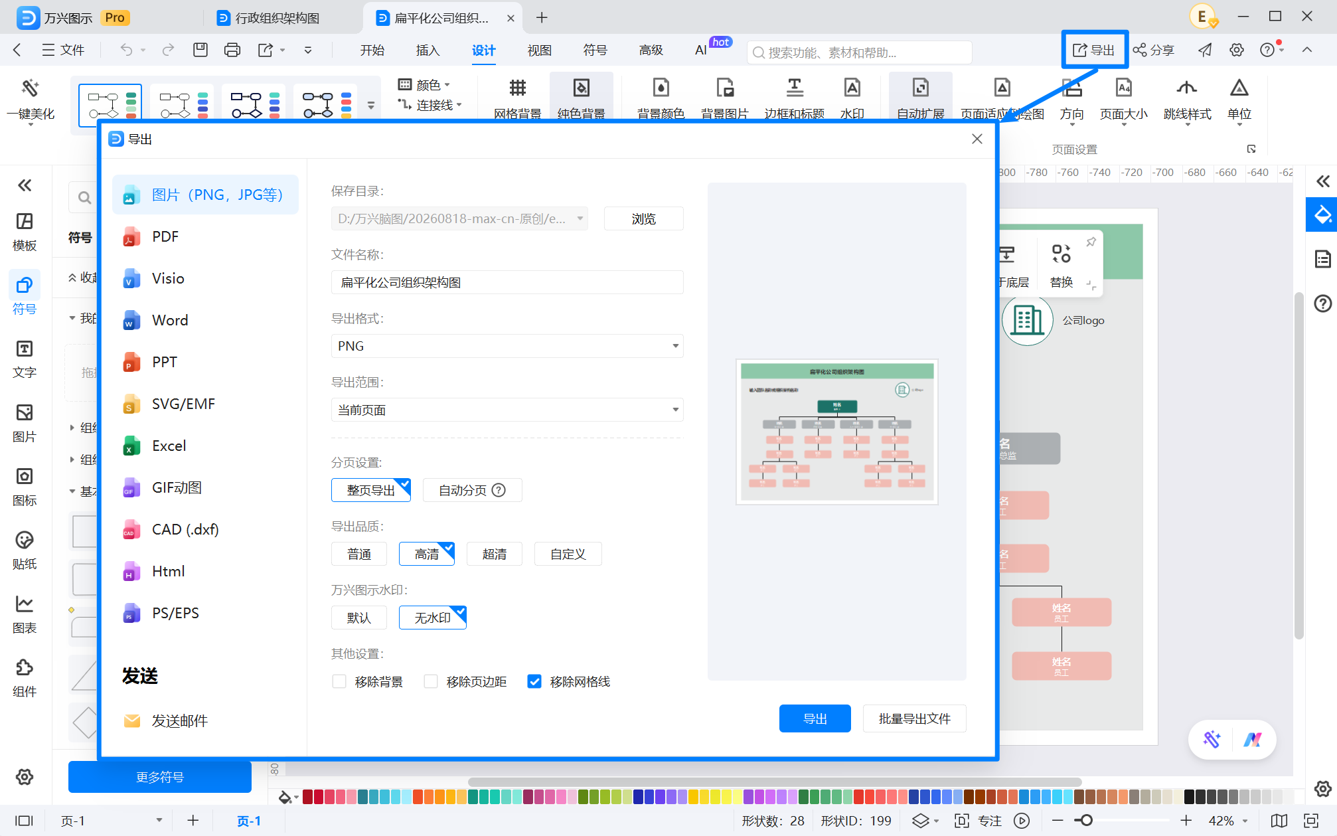The image size is (1337, 836).
Task: Switch to the 插入 ribbon tab
Action: tap(428, 50)
